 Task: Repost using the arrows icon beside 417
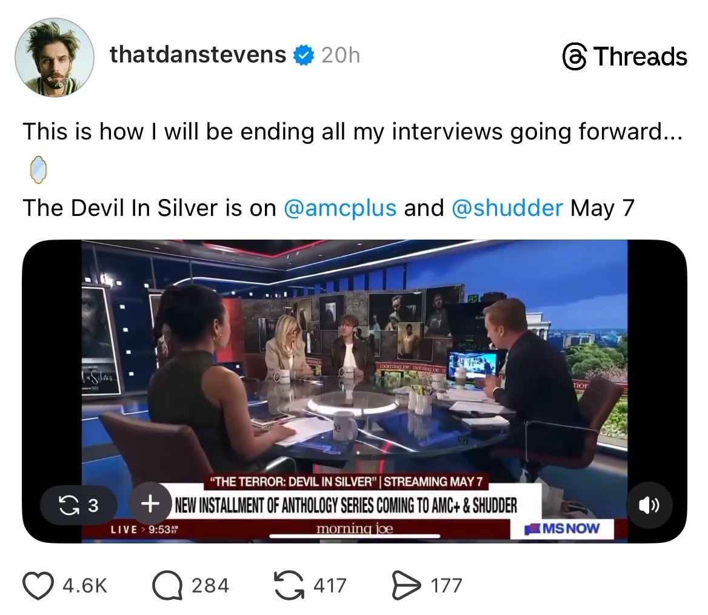click(x=289, y=585)
